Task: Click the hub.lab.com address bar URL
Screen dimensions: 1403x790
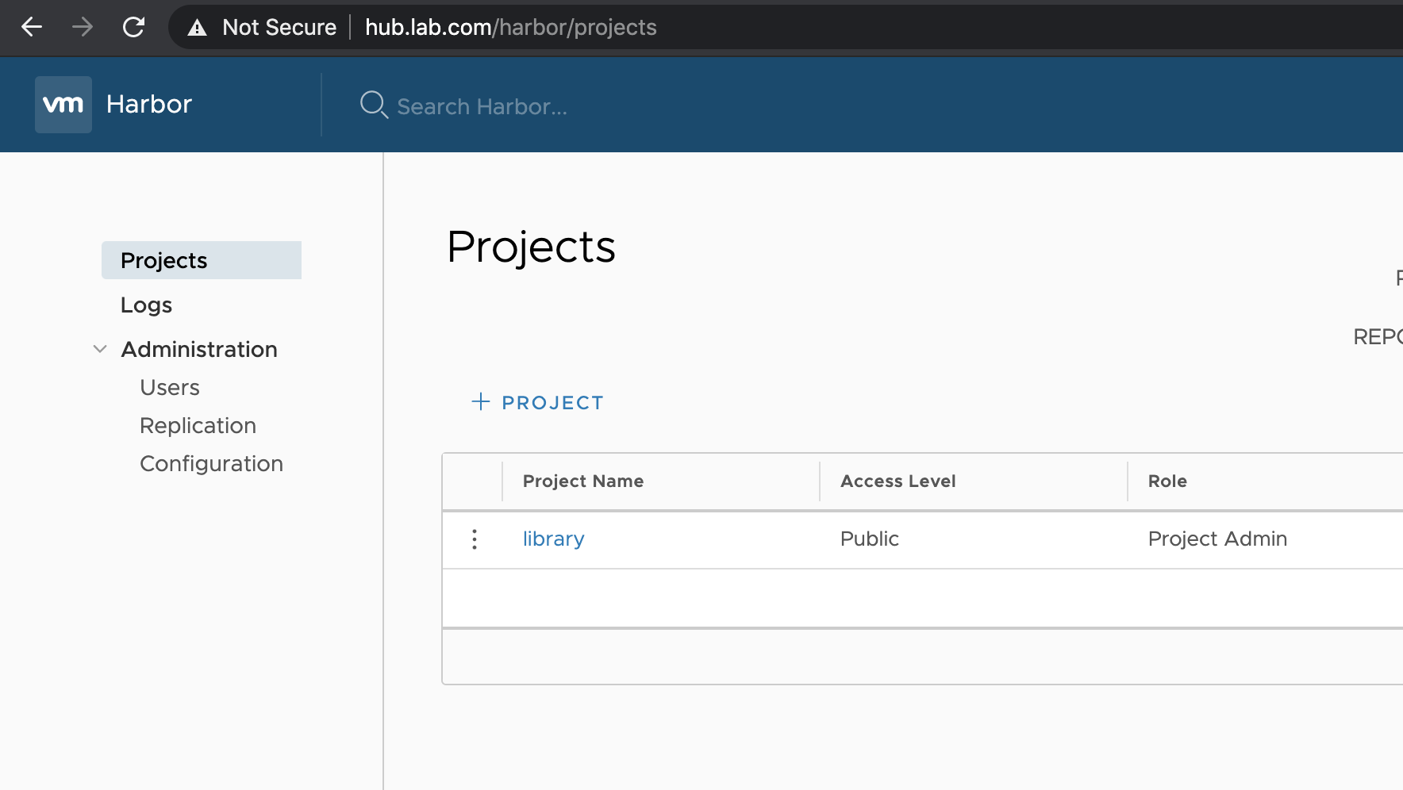Action: (511, 27)
